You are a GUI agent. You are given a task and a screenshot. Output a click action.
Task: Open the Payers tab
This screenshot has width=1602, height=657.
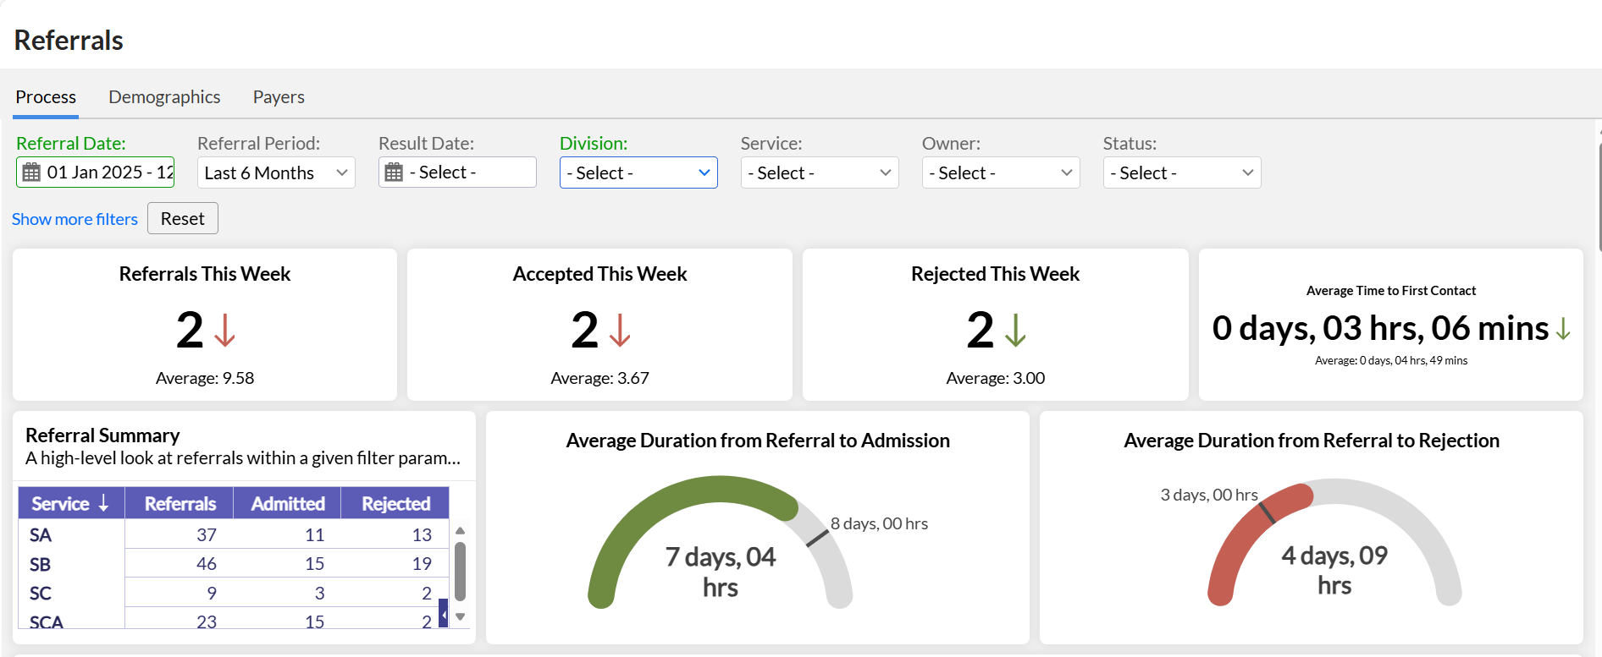(279, 97)
